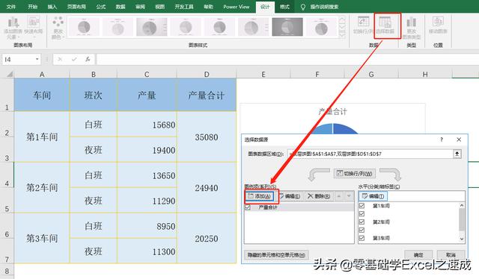Switch to the 插入 insert tab

[x=52, y=7]
